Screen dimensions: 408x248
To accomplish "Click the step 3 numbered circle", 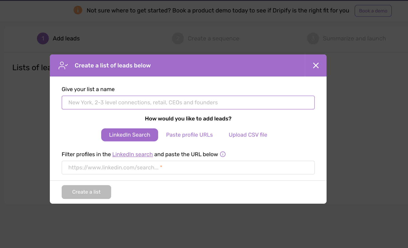I will pyautogui.click(x=313, y=38).
